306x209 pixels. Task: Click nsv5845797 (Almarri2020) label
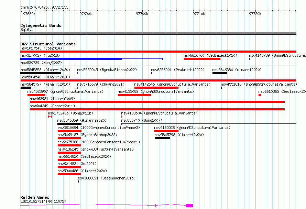coord(45,84)
